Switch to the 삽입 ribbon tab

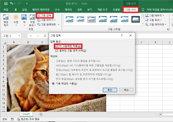point(24,10)
